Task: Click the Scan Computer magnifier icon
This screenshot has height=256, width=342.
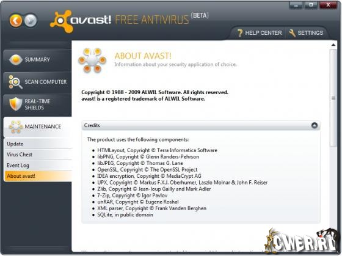Action: (15, 82)
